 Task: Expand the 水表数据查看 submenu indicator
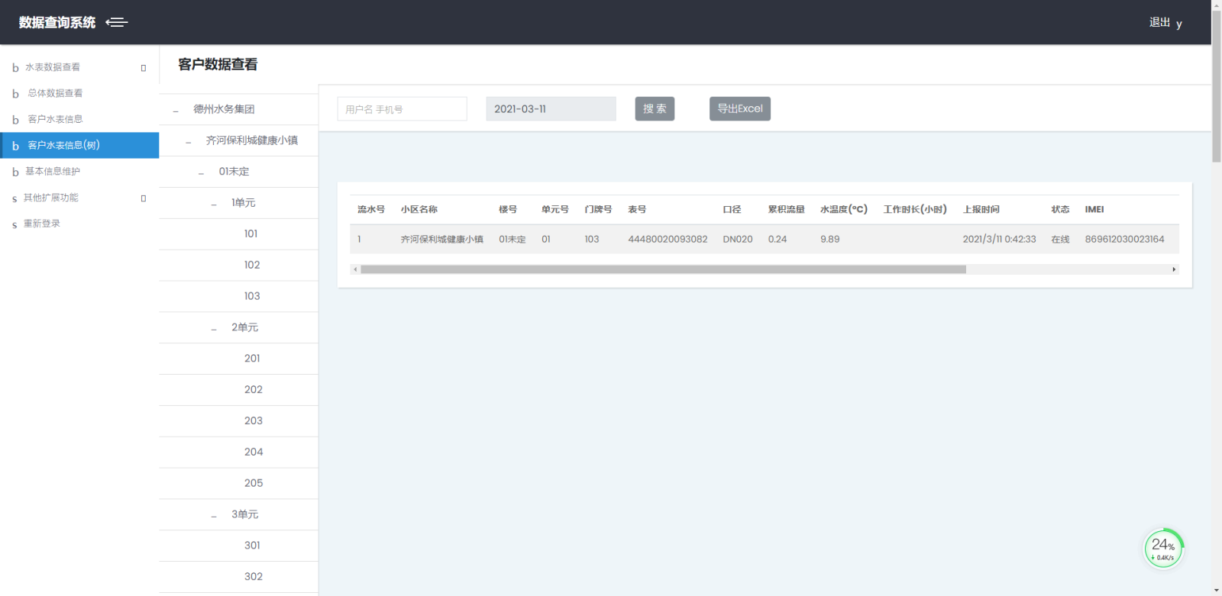pyautogui.click(x=143, y=68)
